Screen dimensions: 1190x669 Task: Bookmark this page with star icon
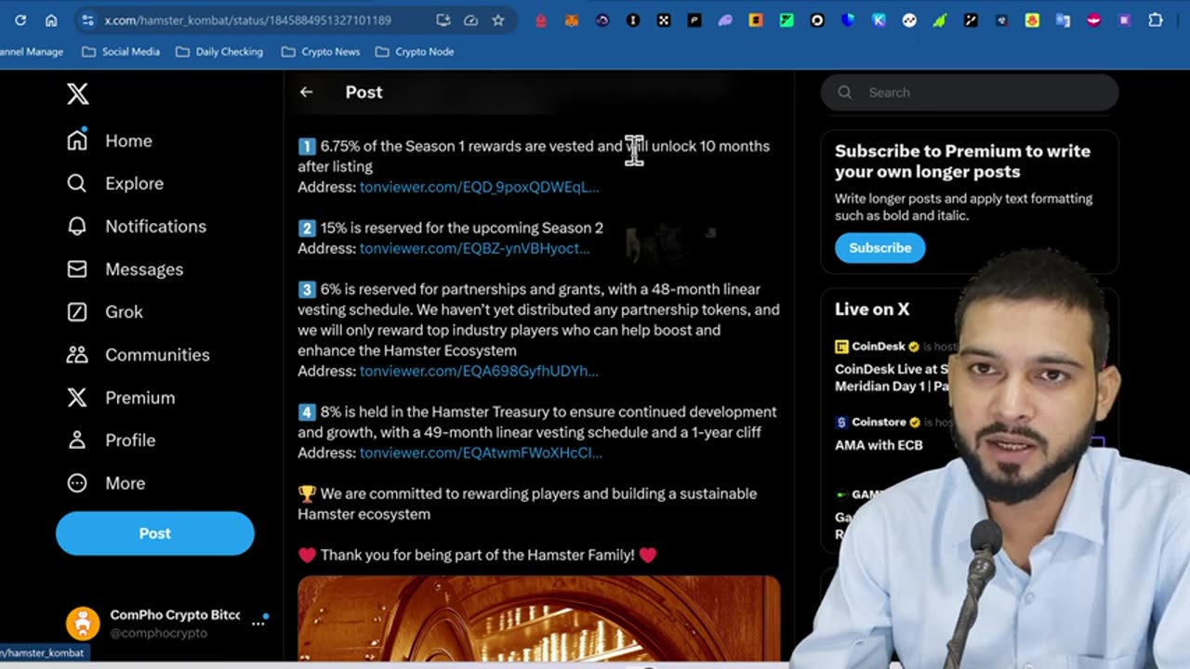498,20
